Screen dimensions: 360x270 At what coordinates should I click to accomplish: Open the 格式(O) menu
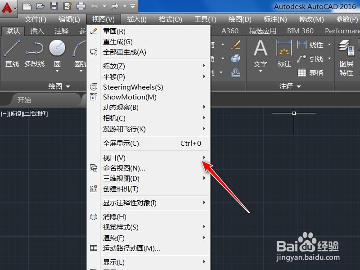171,19
